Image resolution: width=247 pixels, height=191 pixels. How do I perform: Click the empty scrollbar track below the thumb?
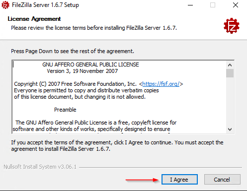[x=230, y=101]
